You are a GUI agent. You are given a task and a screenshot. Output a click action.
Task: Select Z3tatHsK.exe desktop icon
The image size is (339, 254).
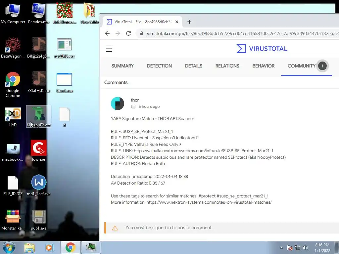click(x=38, y=82)
